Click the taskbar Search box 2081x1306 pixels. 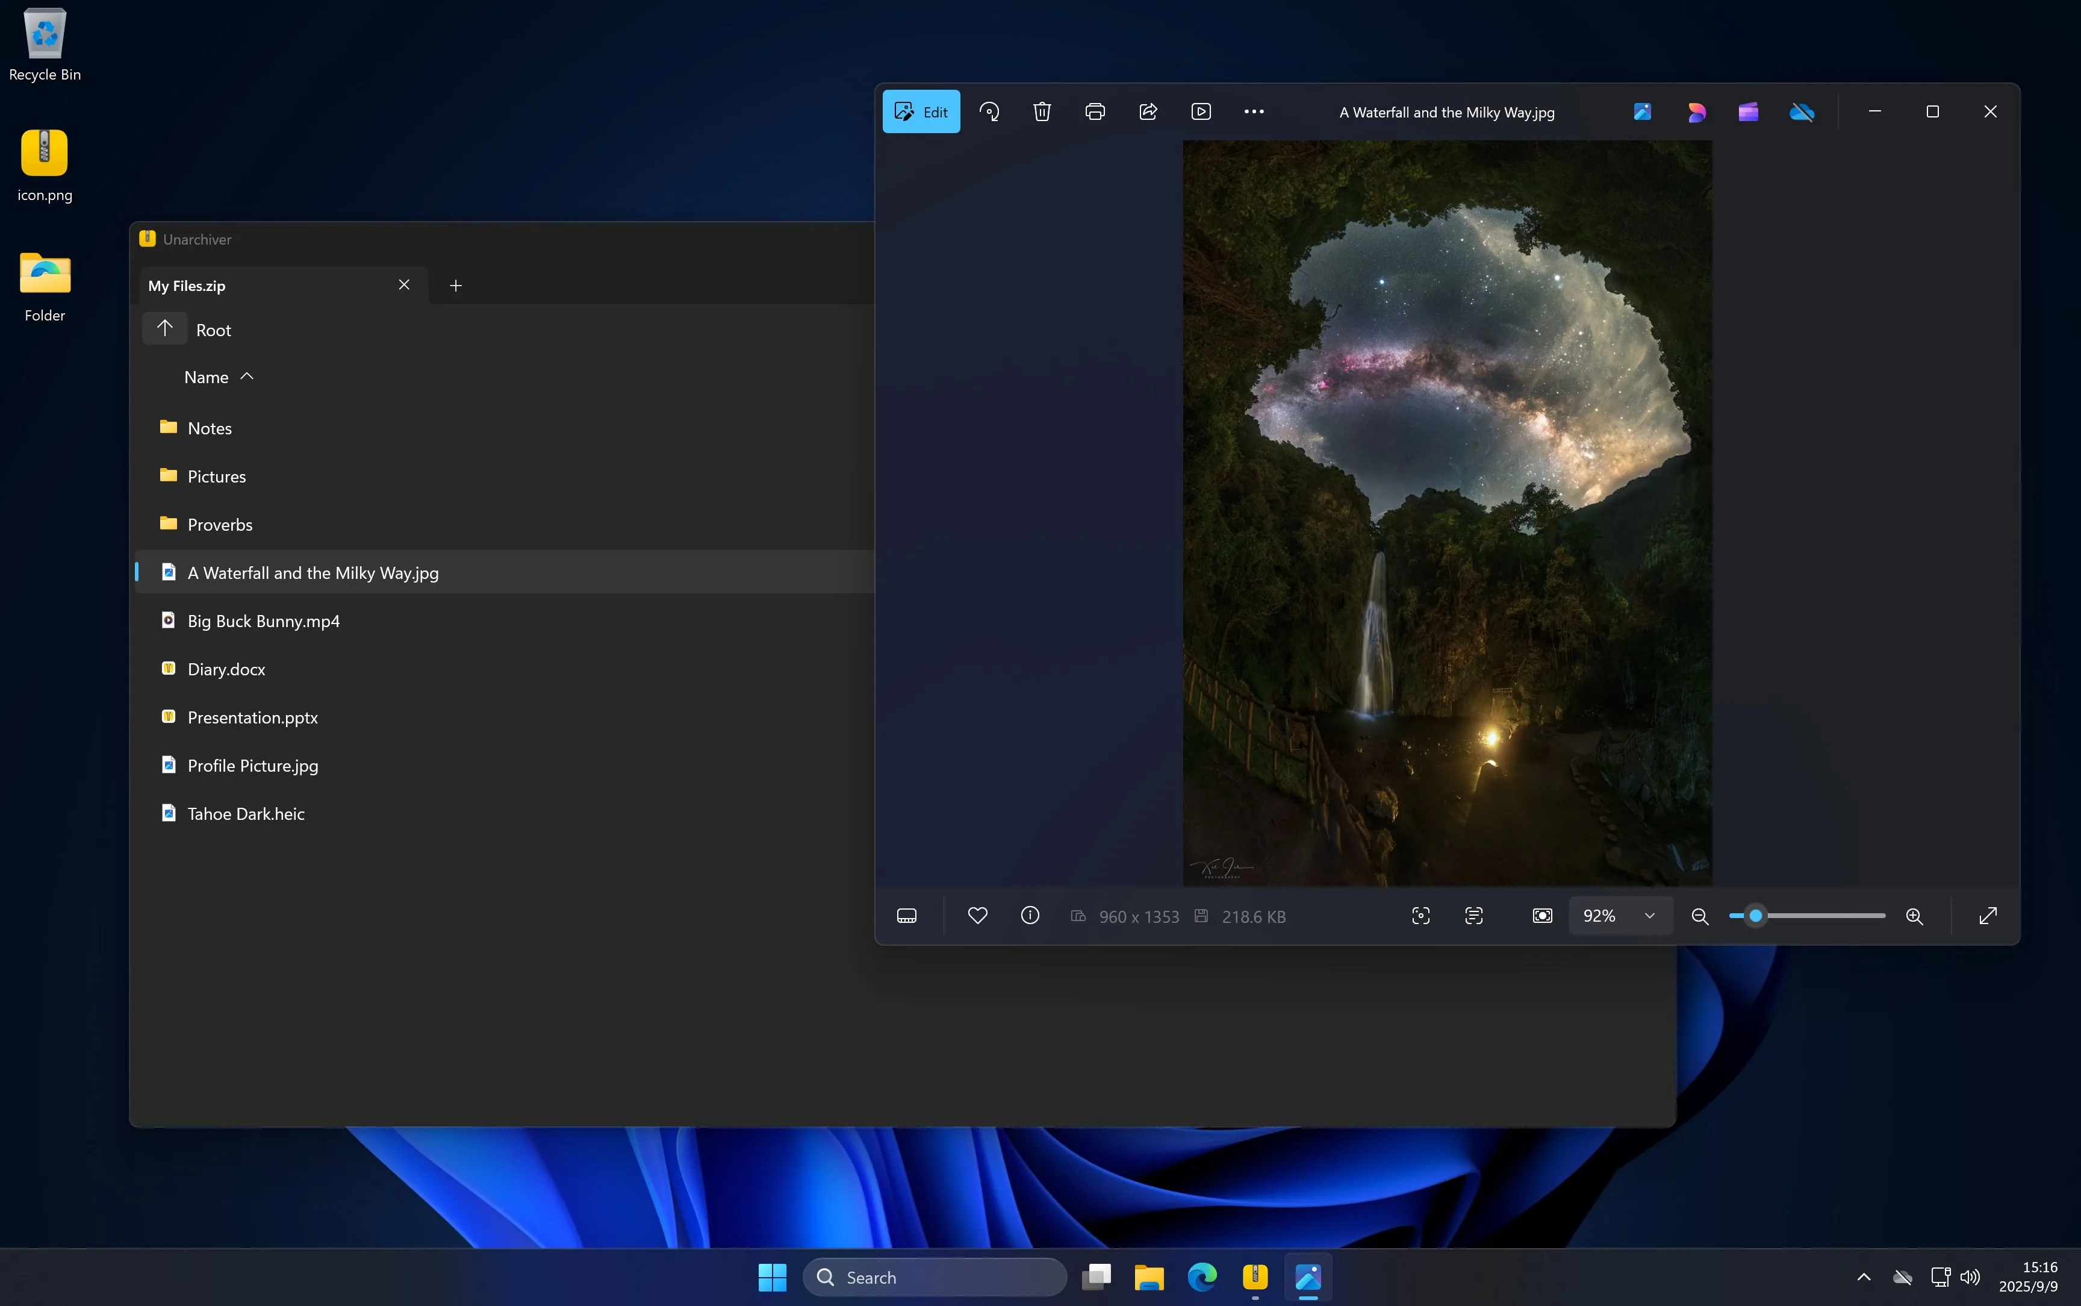tap(935, 1276)
